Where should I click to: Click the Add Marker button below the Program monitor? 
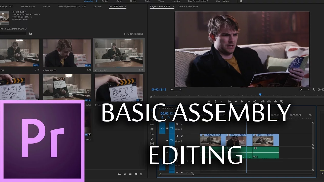pyautogui.click(x=209, y=101)
